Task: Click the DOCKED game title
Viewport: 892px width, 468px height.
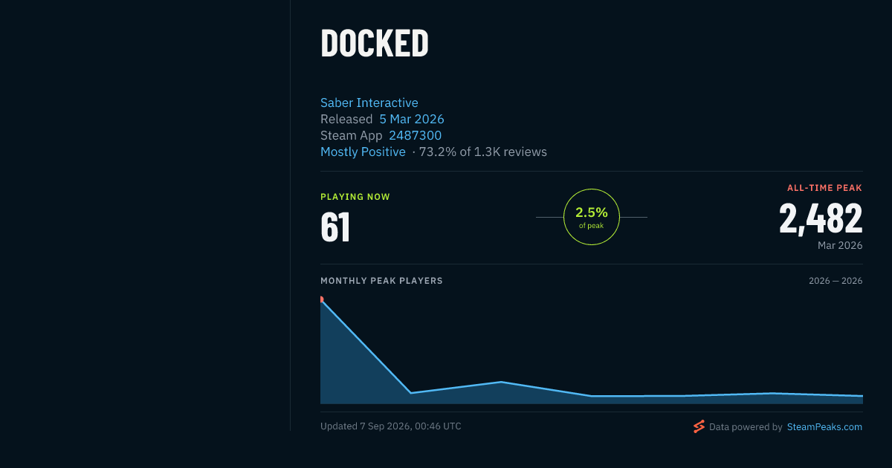Action: (x=375, y=44)
